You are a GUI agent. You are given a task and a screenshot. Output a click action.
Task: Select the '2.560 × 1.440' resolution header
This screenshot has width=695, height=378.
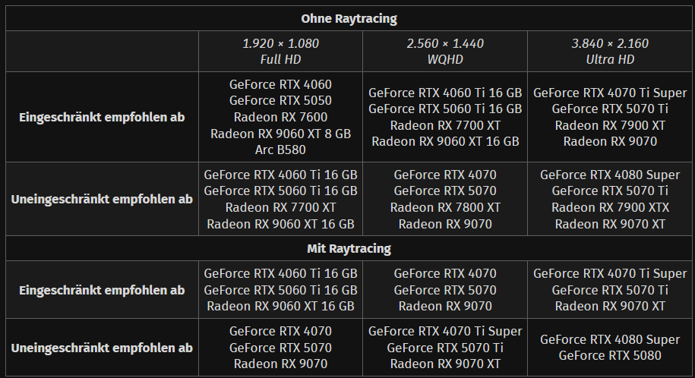[445, 43]
